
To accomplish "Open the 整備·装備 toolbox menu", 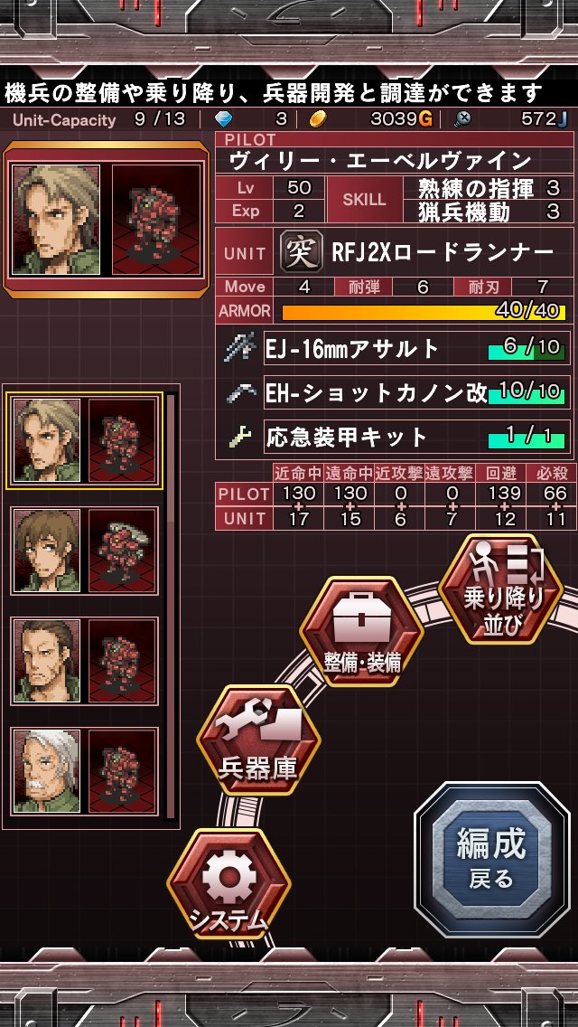I will click(361, 632).
